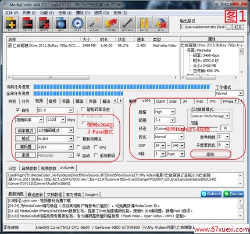Open the 选项 (O) menu
This screenshot has width=250, height=234.
[101, 13]
